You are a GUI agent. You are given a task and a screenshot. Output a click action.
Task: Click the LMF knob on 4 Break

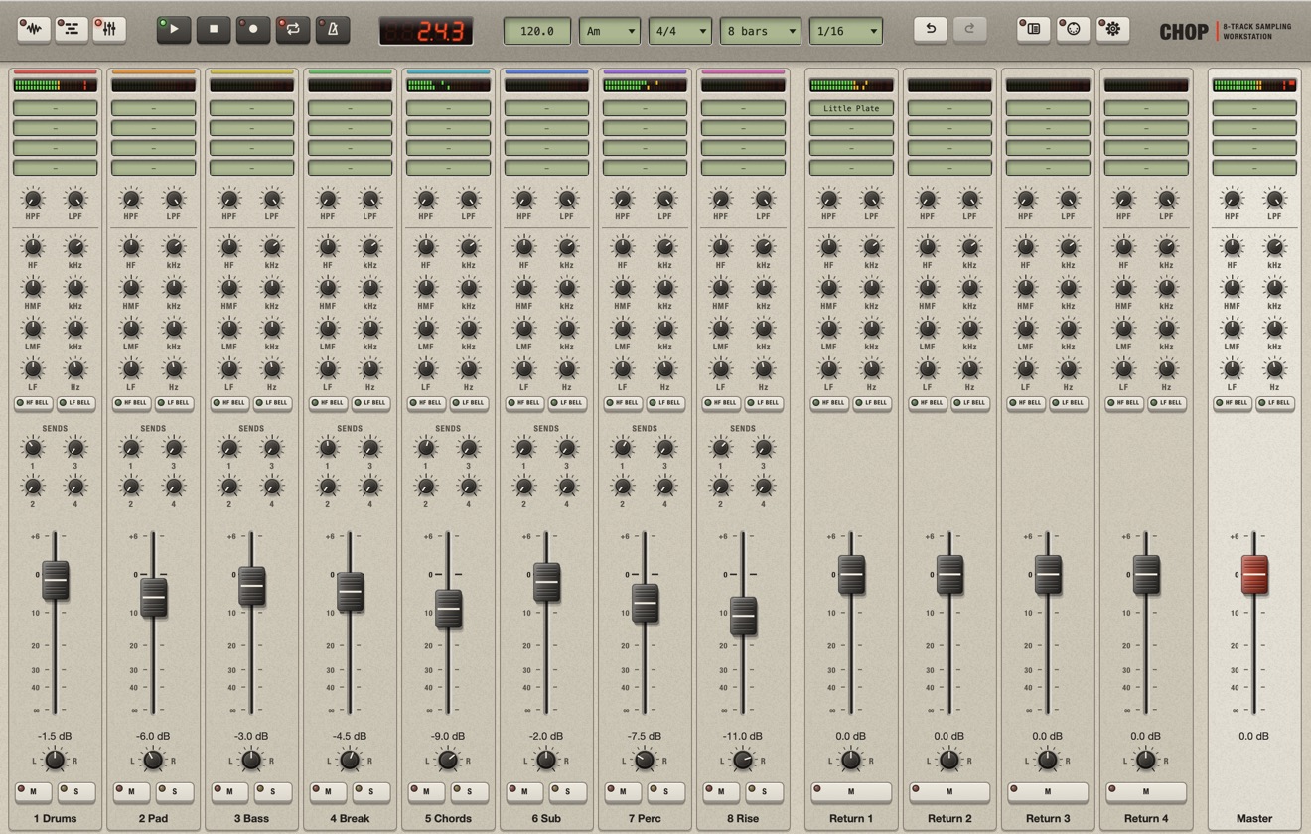pos(328,329)
